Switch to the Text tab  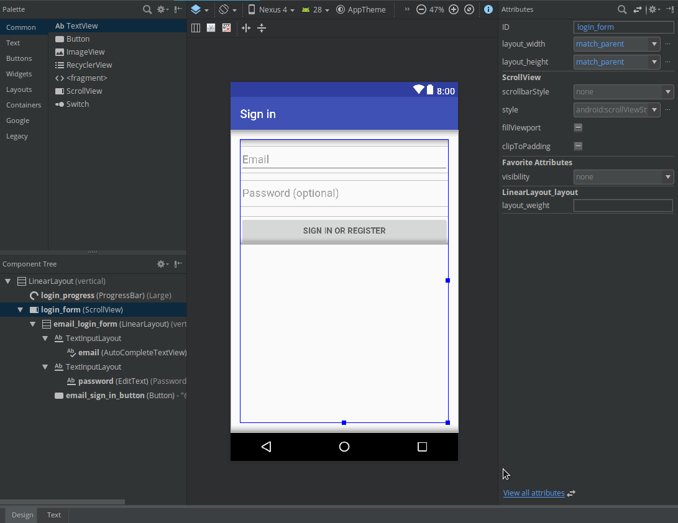[54, 515]
